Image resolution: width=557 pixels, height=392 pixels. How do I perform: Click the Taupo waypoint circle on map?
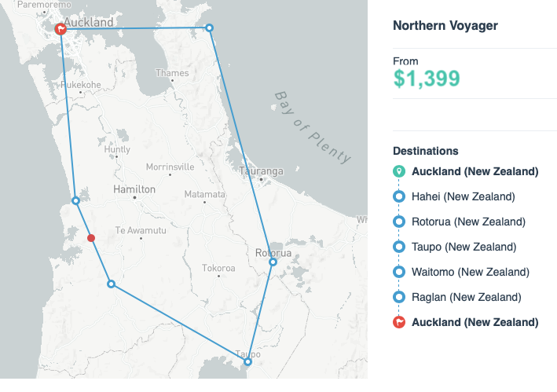[247, 362]
